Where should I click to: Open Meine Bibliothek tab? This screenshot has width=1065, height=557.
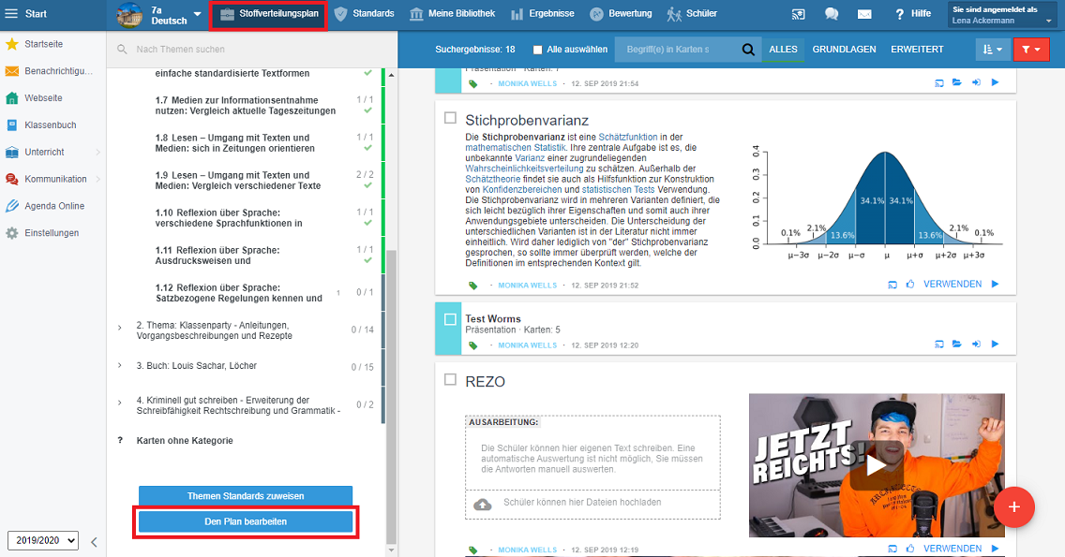coord(453,13)
